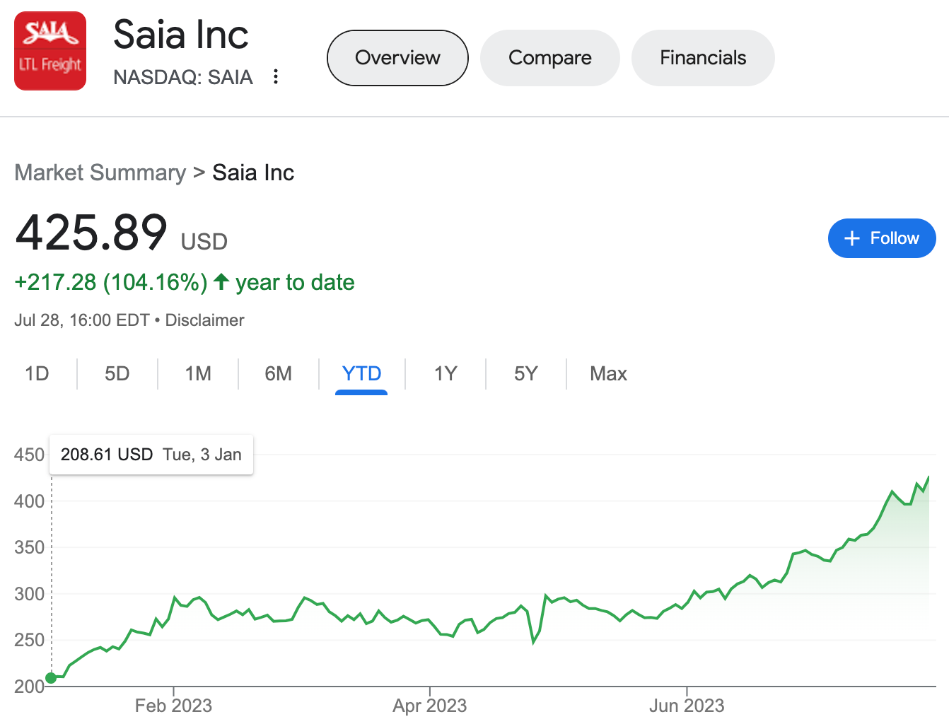Switch chart to 1Y range
The height and width of the screenshot is (724, 949).
pos(446,373)
